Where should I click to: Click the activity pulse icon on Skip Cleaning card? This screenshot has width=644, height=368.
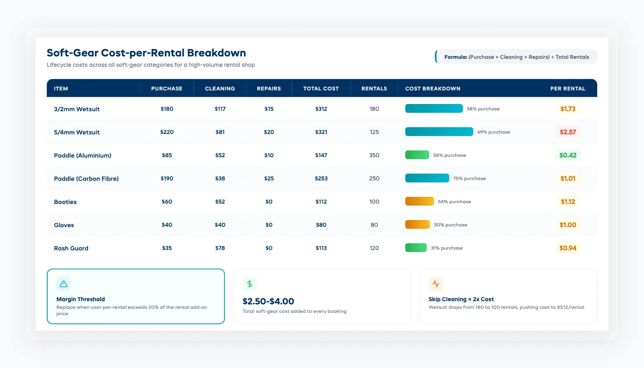pyautogui.click(x=436, y=284)
